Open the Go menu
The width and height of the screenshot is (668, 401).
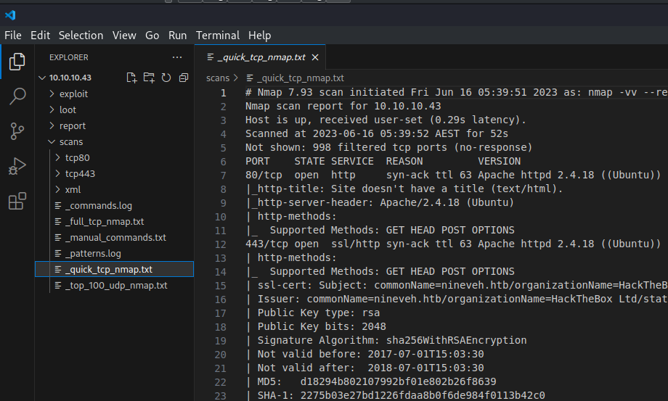coord(152,36)
